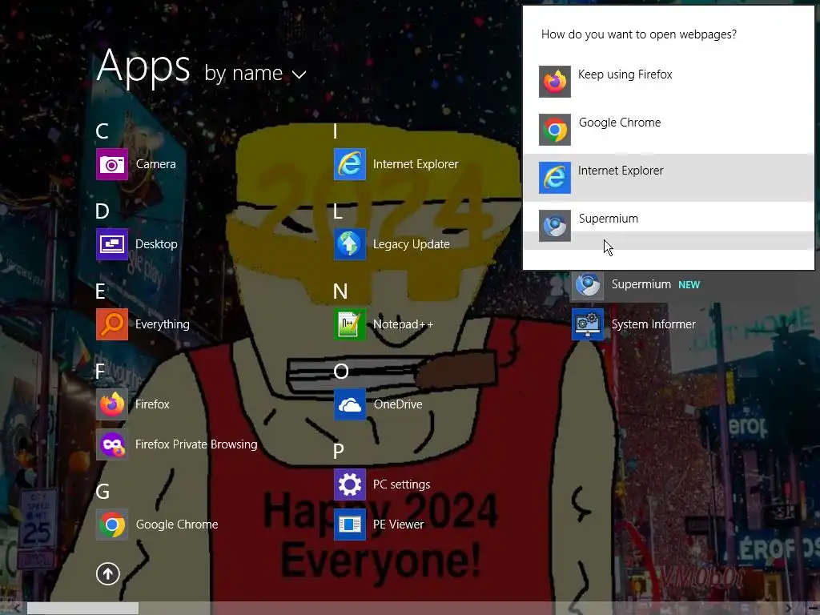Click the horizontal scrollbar thumb
Screen dimensions: 820x615
pyautogui.click(x=82, y=609)
